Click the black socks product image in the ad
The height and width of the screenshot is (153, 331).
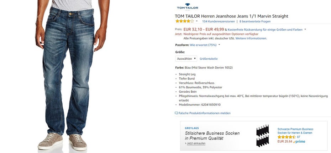point(263,136)
